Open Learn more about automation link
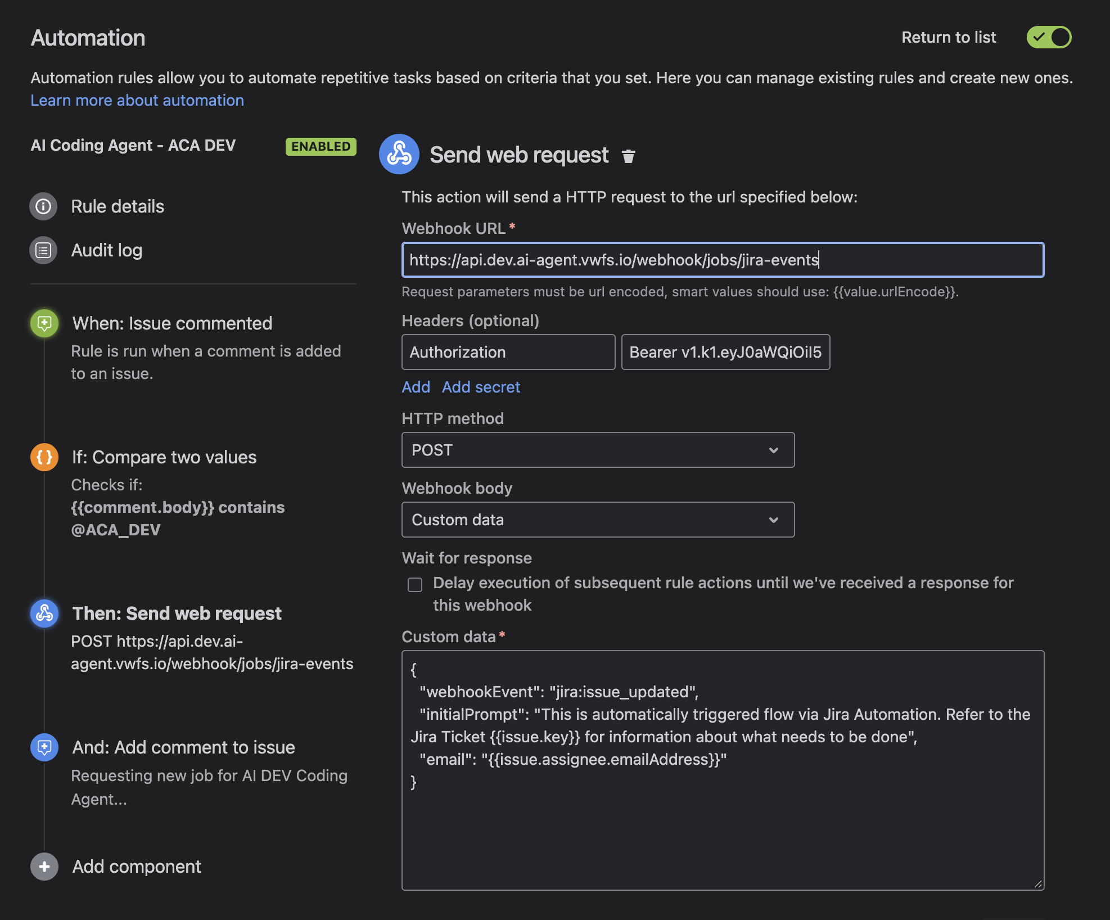 click(x=137, y=100)
